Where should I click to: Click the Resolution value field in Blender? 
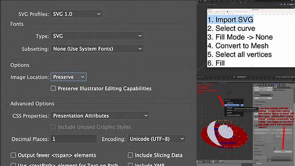(283, 152)
